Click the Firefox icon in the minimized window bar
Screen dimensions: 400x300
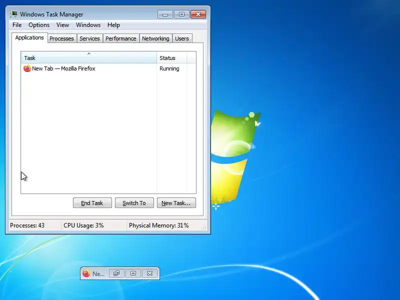86,273
